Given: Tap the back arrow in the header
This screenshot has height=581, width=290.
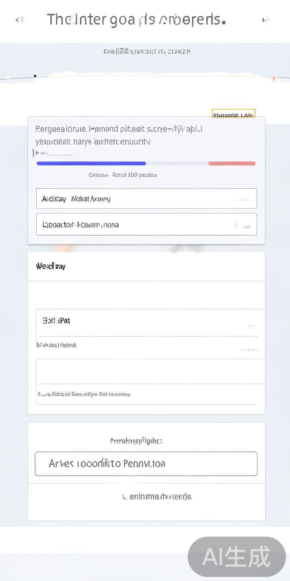Looking at the screenshot, I should click(x=19, y=19).
